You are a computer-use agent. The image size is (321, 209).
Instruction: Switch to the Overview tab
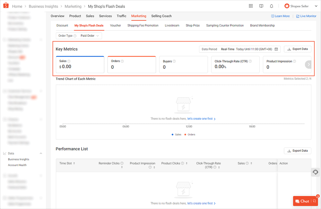(x=57, y=16)
